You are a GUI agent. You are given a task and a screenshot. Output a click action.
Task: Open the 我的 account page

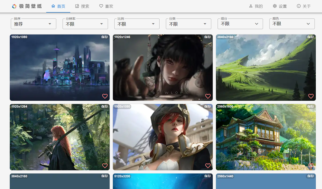click(256, 6)
